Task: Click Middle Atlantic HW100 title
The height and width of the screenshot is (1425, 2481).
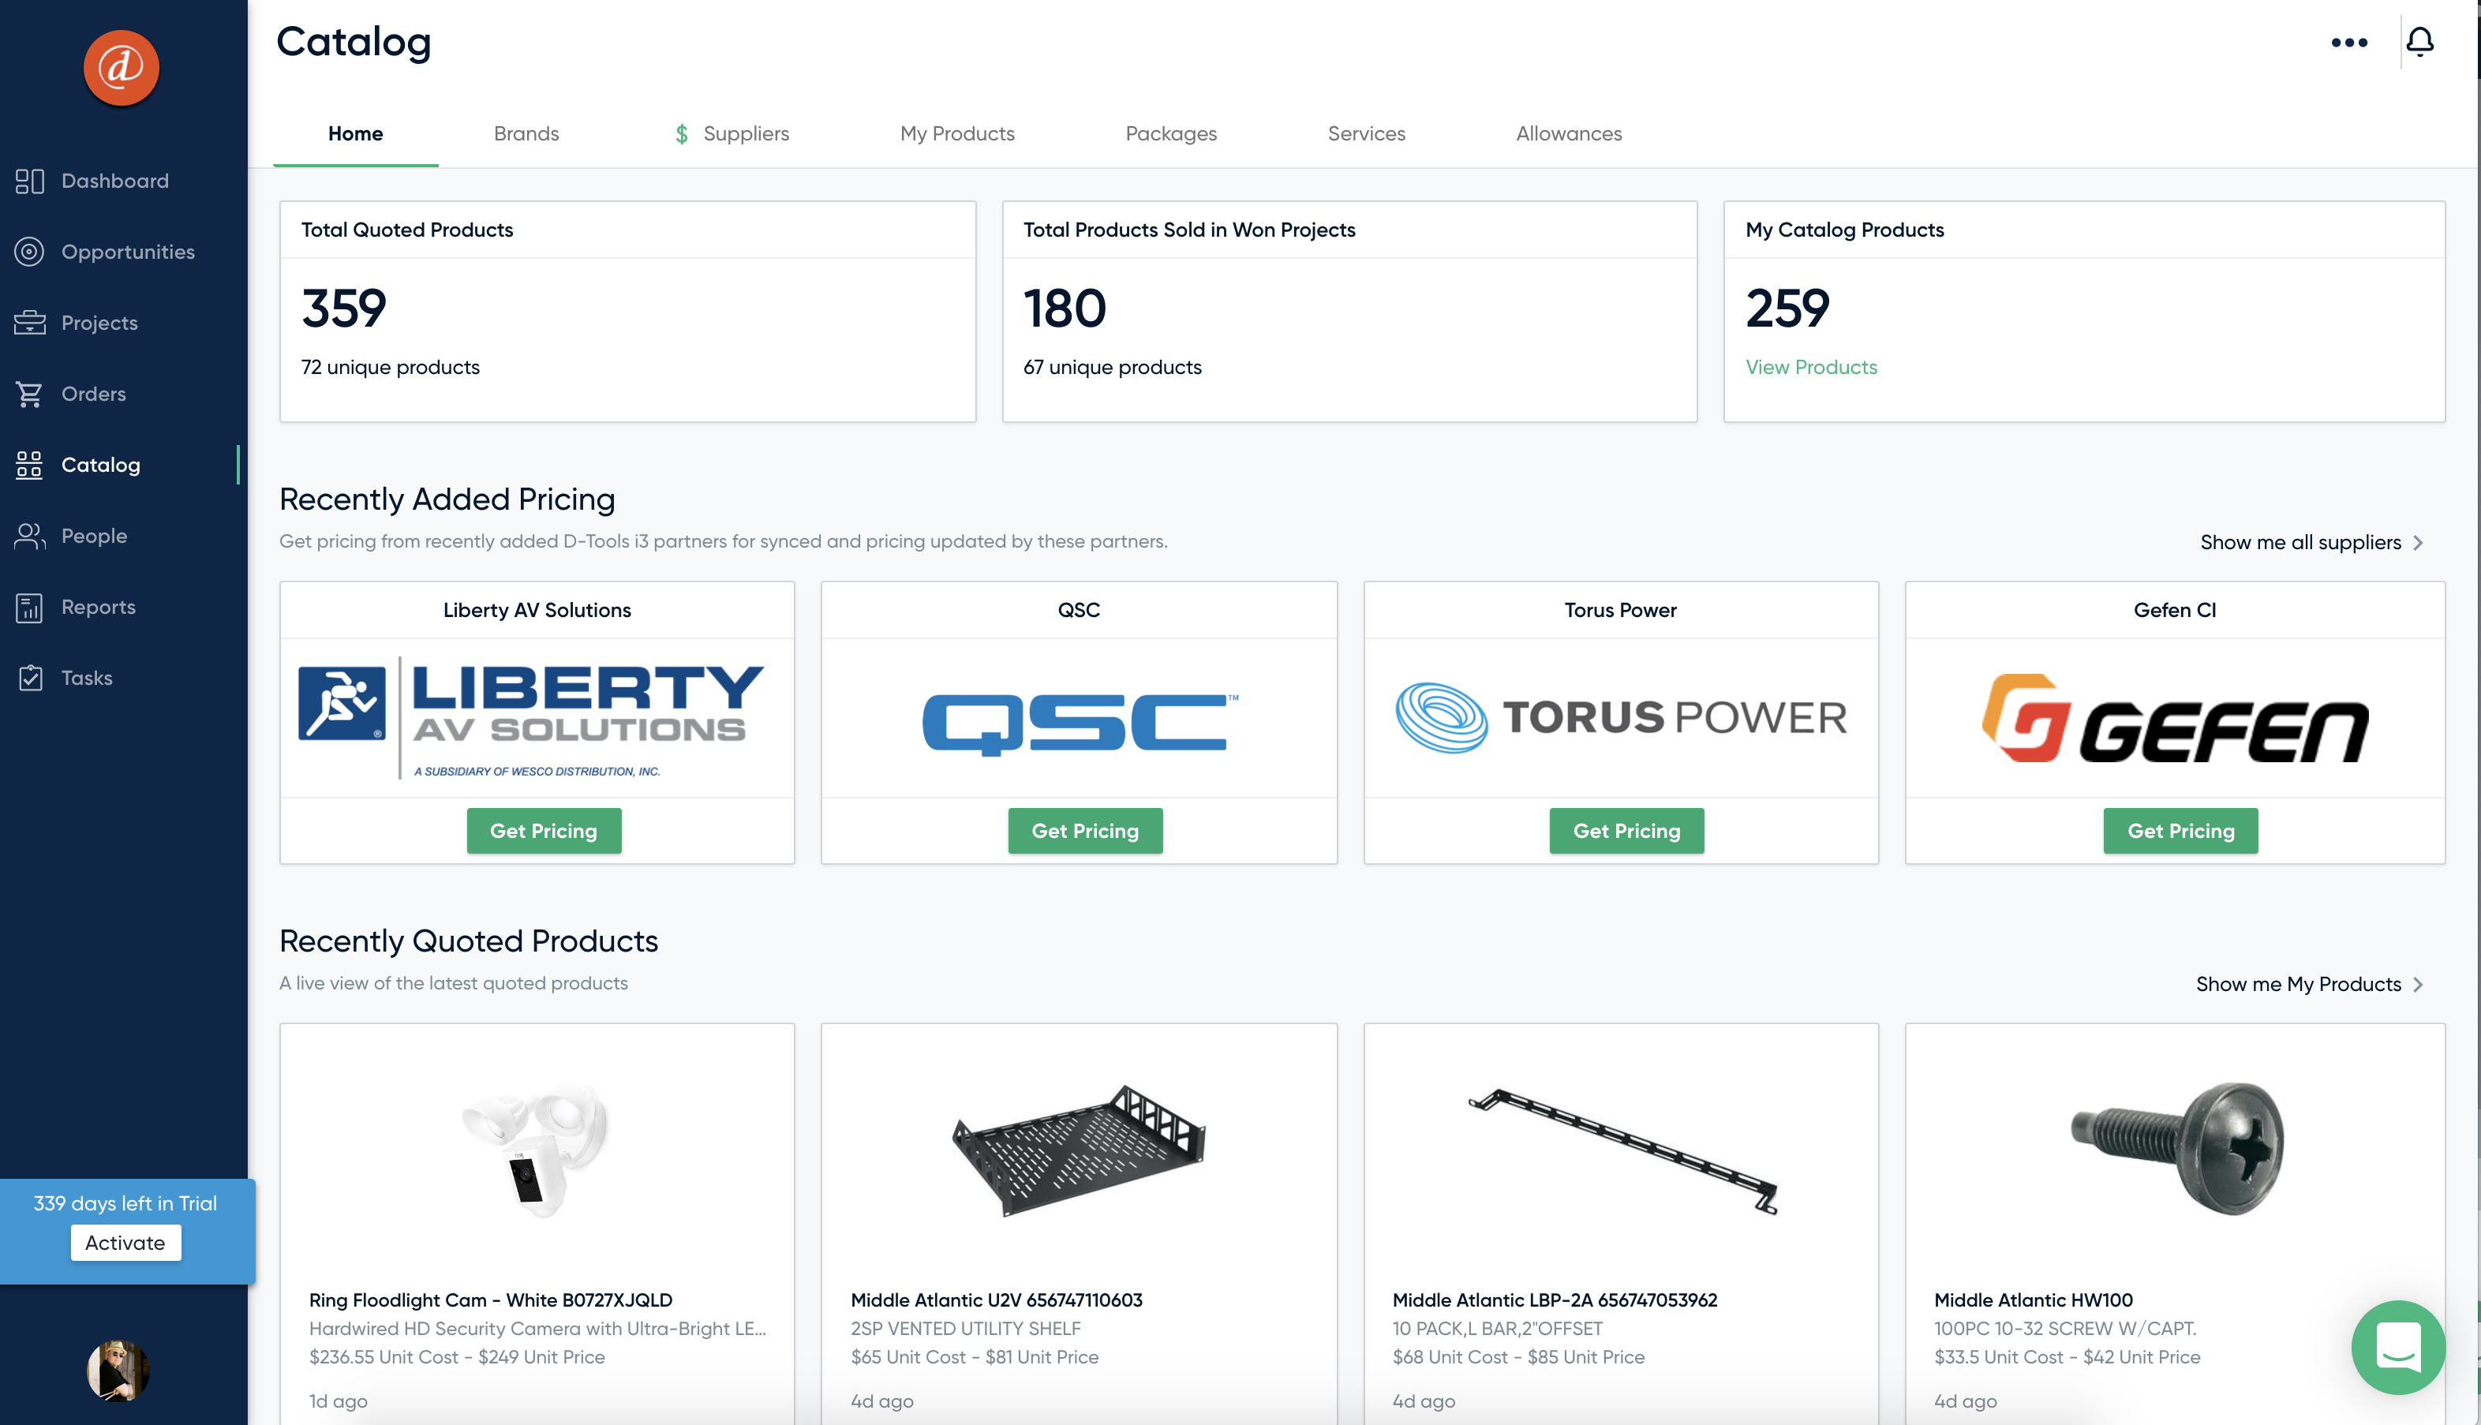Action: pyautogui.click(x=2033, y=1300)
